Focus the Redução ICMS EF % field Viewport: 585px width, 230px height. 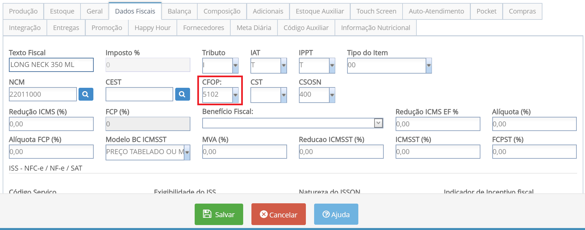point(438,124)
